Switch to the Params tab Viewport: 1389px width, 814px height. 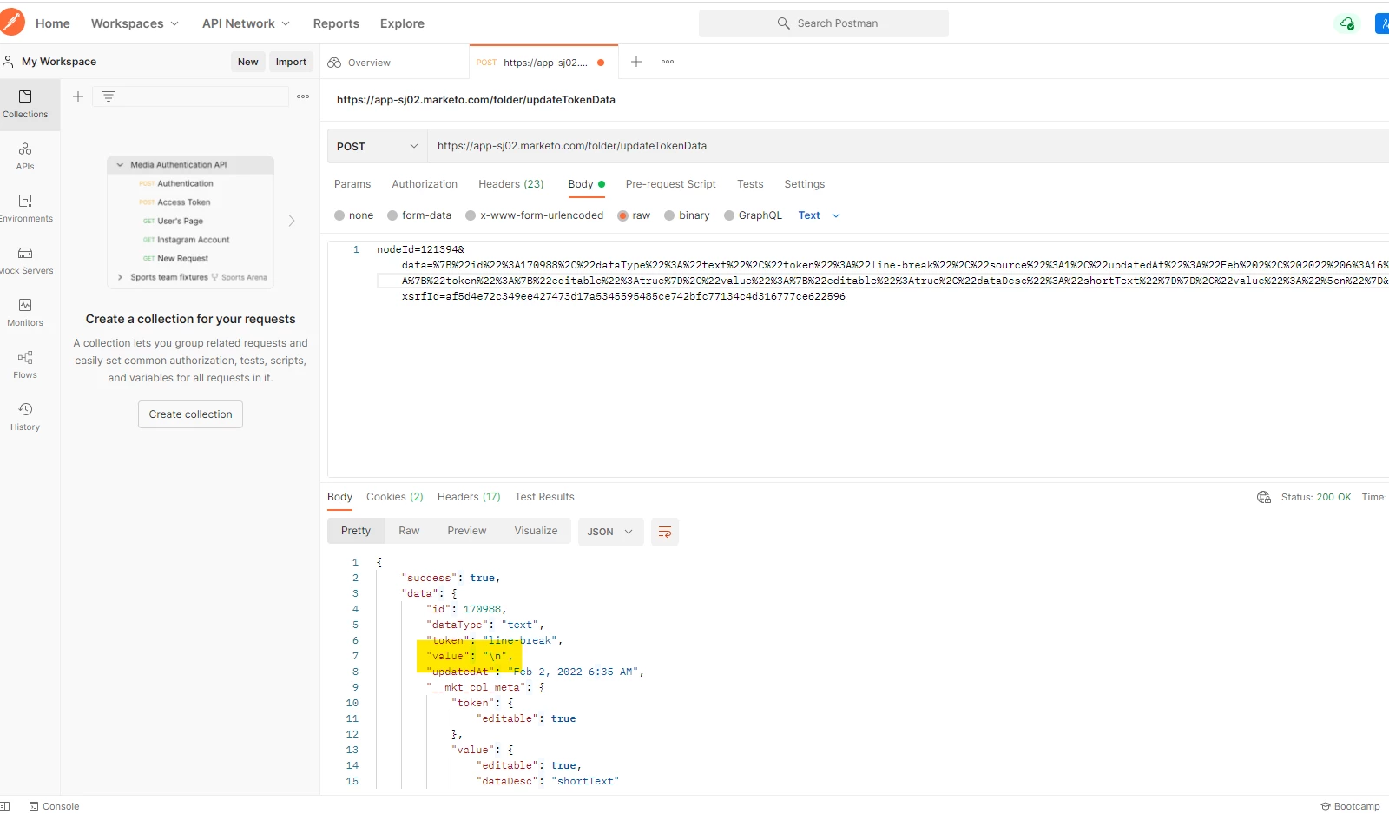352,184
